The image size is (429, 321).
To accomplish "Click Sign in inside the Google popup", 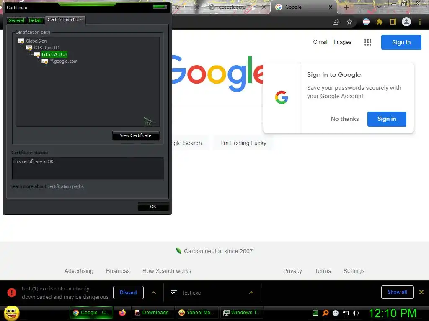I will 387,119.
